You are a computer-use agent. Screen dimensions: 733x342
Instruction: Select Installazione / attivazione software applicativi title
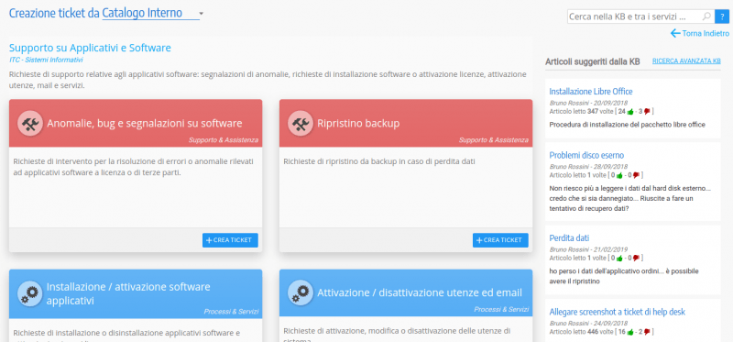128,293
